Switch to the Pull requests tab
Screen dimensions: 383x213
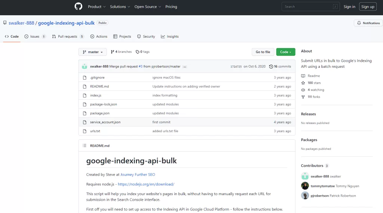point(68,36)
